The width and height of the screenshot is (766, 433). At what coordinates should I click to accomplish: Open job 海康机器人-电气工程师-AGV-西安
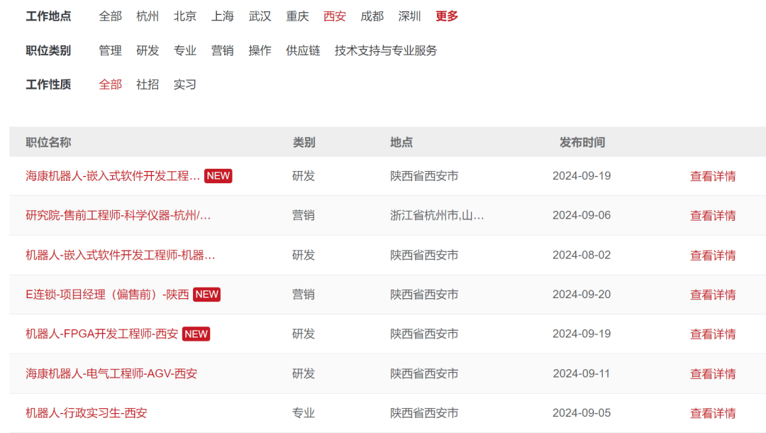pos(111,374)
